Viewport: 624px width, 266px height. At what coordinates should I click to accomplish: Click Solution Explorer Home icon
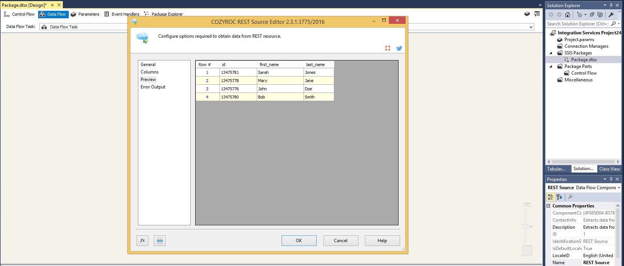[568, 15]
